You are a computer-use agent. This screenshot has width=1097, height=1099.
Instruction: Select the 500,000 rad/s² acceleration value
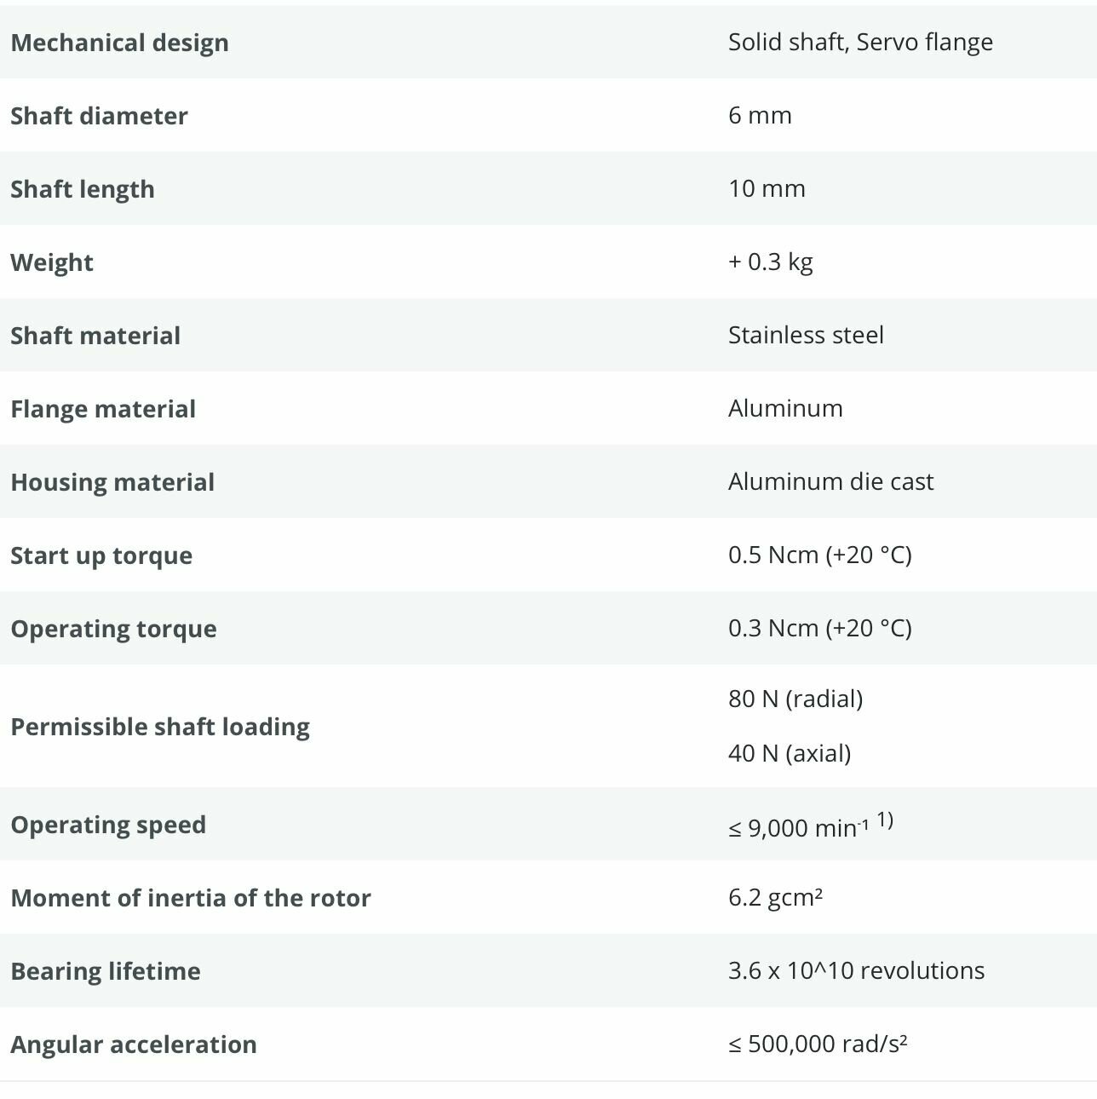[x=818, y=1044]
